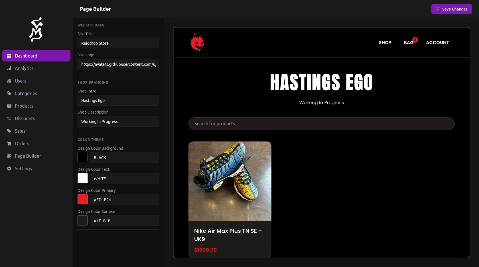Click the Categories tags icon
Image resolution: width=479 pixels, height=267 pixels.
[9, 93]
